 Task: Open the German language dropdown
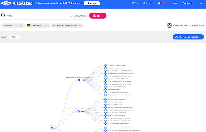(13, 26)
